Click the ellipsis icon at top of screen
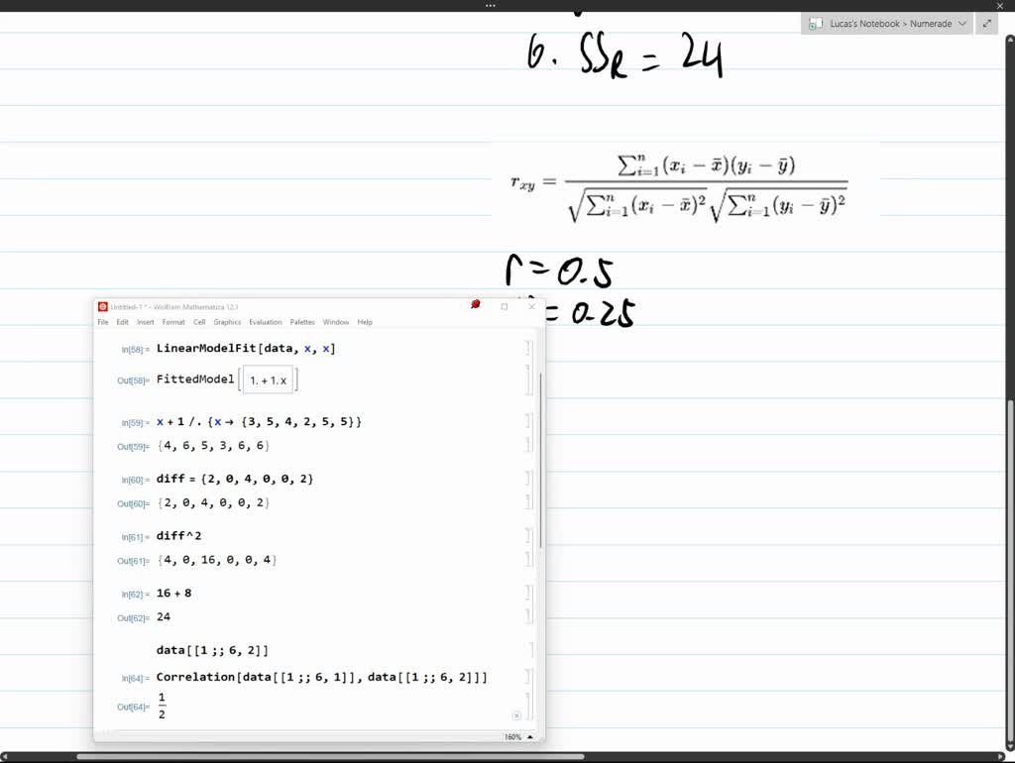Viewport: 1015px width, 763px height. [490, 6]
